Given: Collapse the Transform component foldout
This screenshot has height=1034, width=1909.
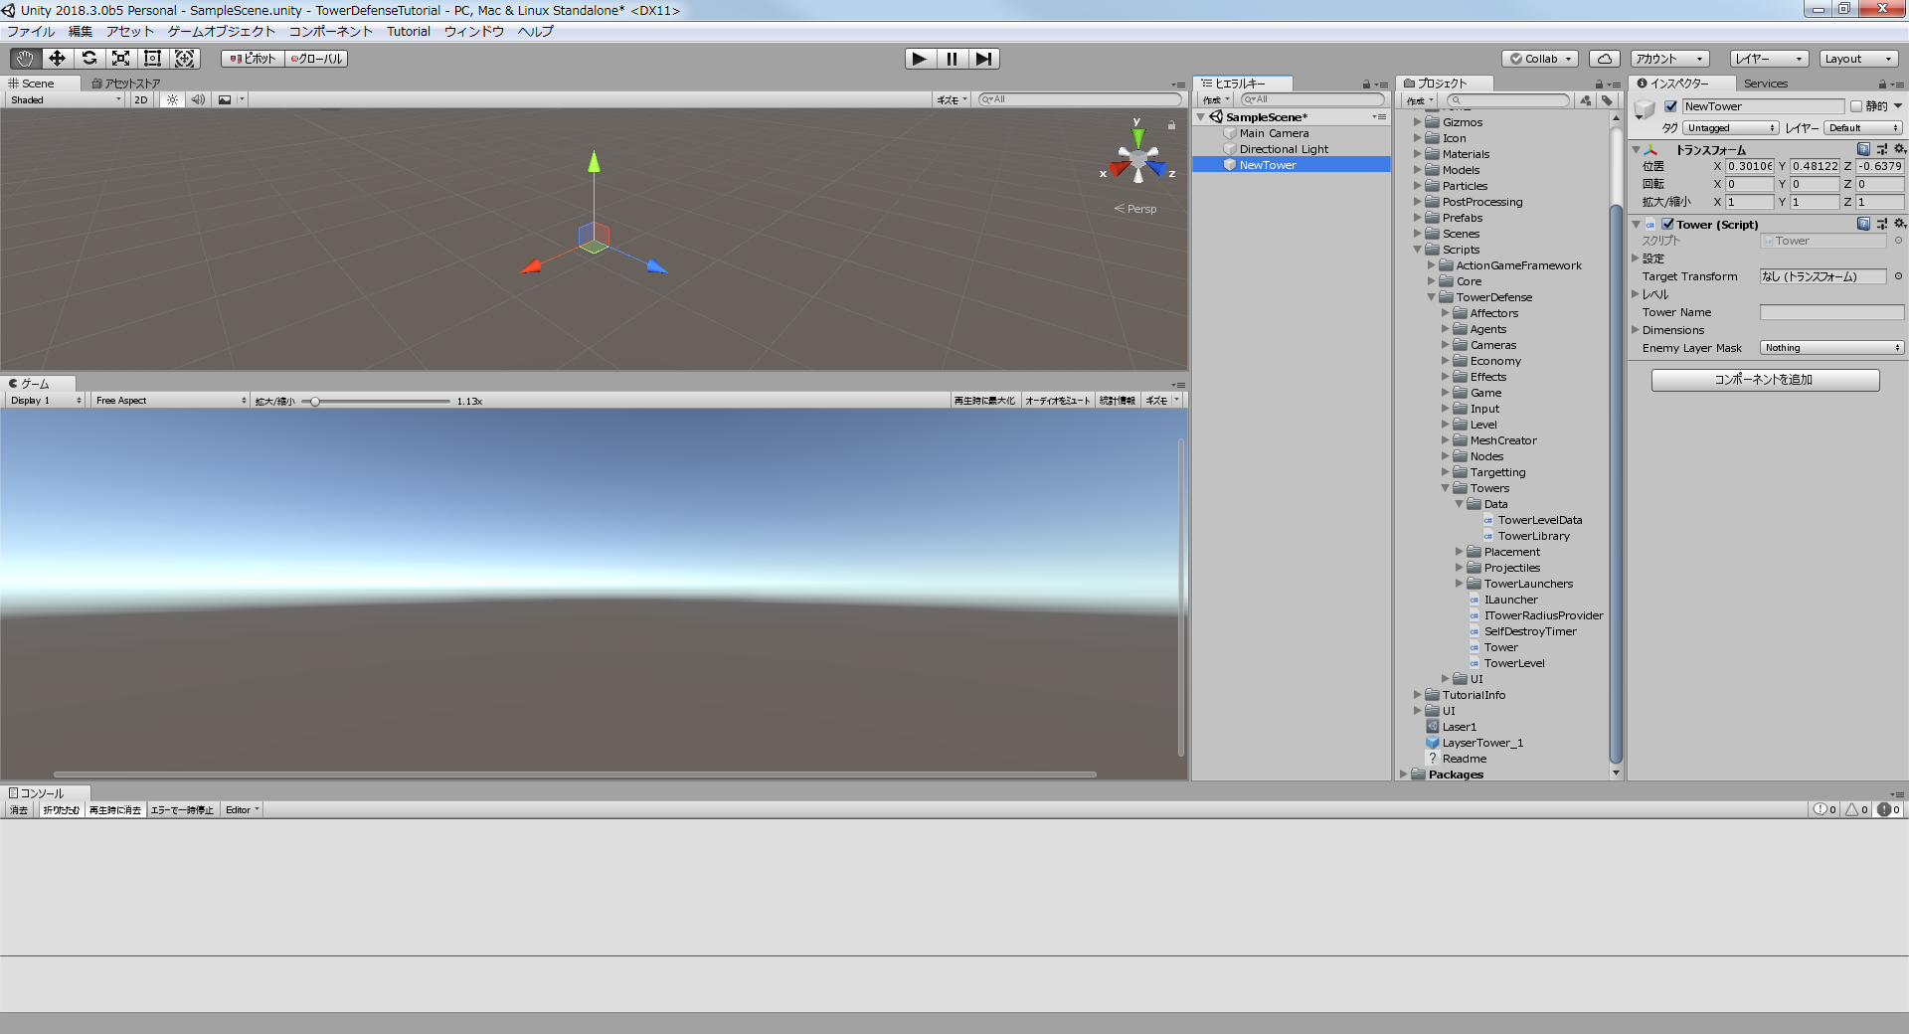Looking at the screenshot, I should pos(1636,149).
